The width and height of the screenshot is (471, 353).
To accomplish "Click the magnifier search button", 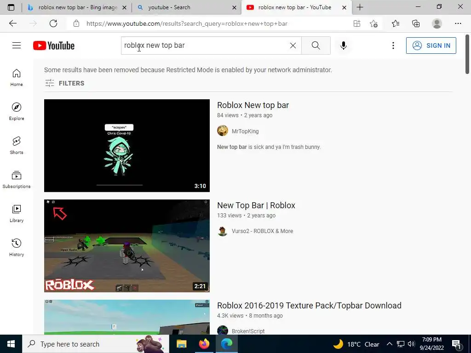I will [x=316, y=46].
